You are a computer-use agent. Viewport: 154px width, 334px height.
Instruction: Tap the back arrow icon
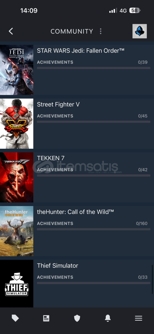[11, 31]
